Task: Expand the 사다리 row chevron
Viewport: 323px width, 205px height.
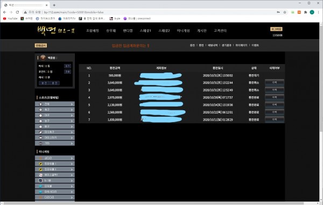Action: pyautogui.click(x=72, y=158)
